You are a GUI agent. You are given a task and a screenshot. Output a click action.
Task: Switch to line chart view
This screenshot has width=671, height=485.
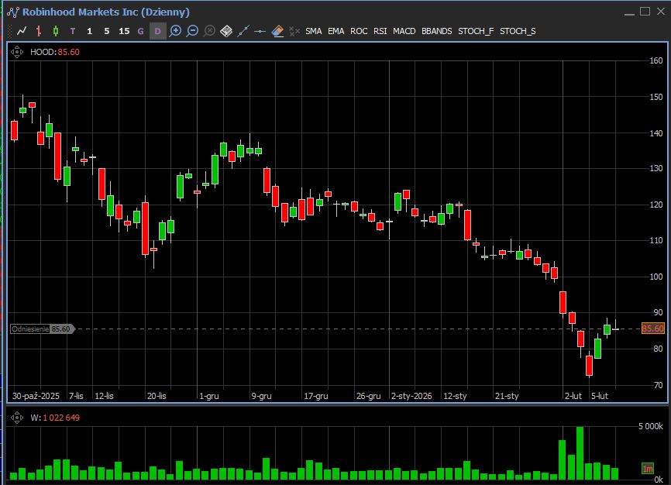click(21, 31)
